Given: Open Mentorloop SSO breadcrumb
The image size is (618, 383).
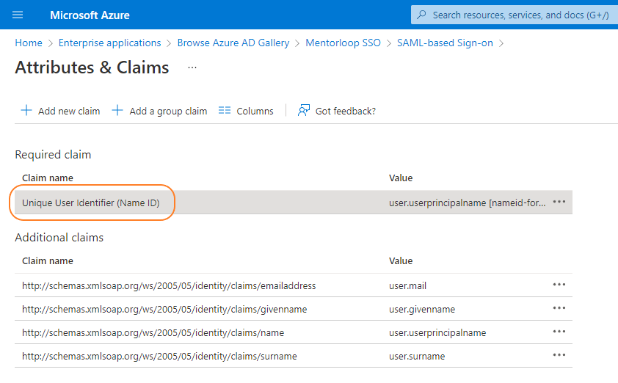Looking at the screenshot, I should pos(343,43).
